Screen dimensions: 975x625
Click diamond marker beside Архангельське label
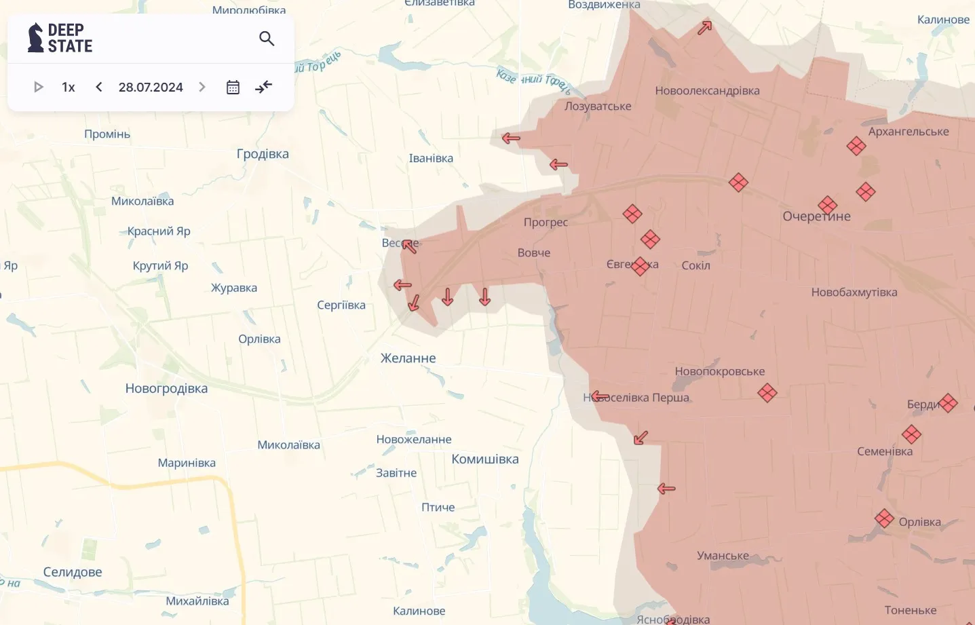856,146
